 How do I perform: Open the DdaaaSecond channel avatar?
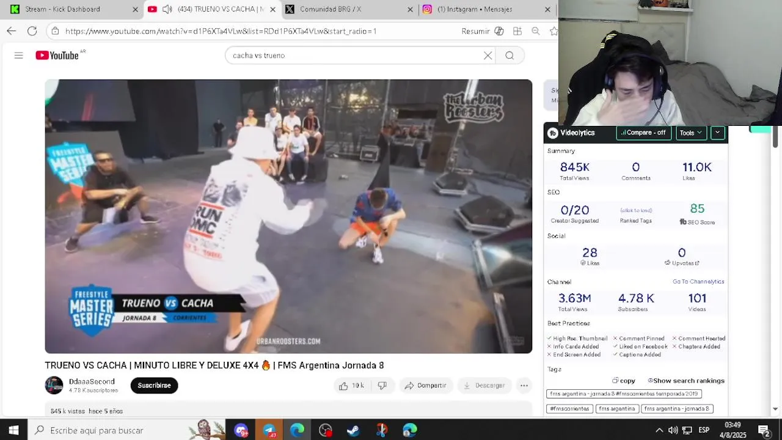tap(54, 385)
